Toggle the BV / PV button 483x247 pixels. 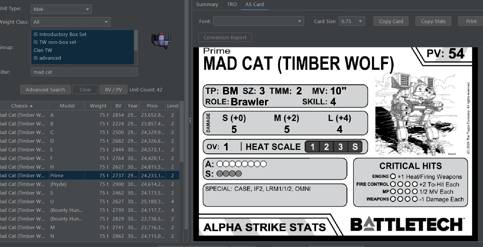(113, 90)
